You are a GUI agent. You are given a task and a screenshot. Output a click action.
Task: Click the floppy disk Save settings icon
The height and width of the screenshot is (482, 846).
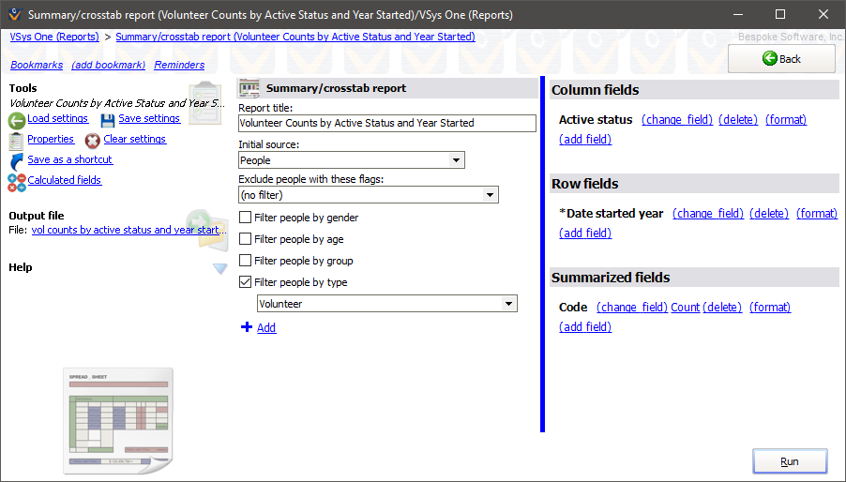[x=108, y=120]
